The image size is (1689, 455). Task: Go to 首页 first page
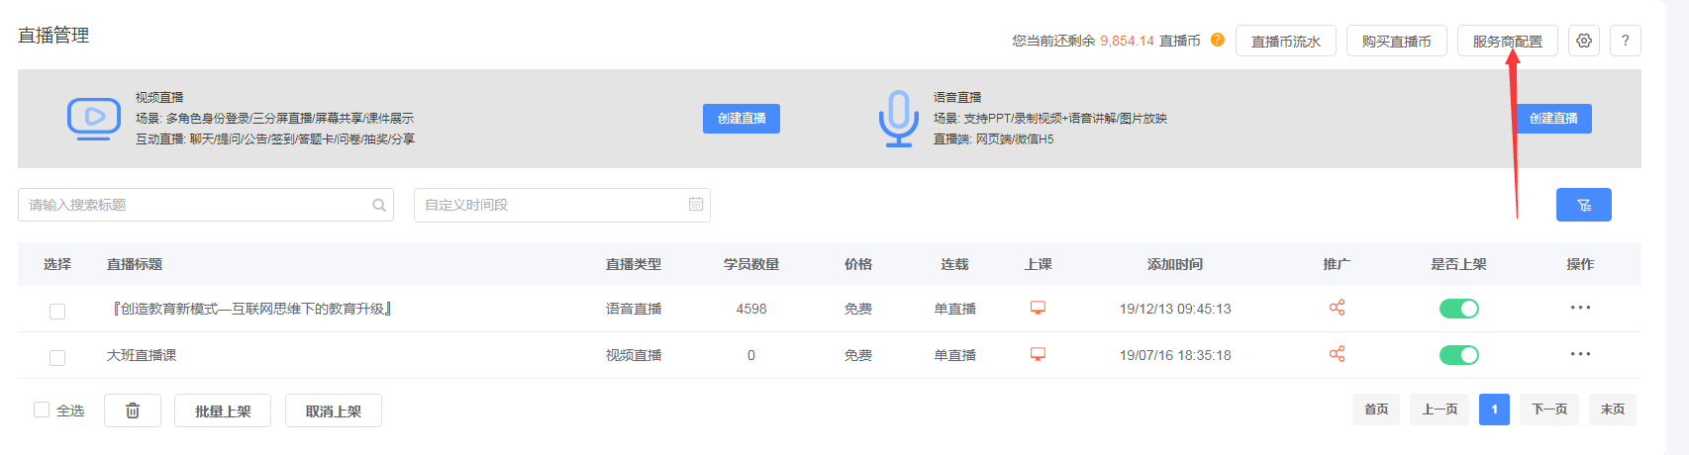(1376, 409)
